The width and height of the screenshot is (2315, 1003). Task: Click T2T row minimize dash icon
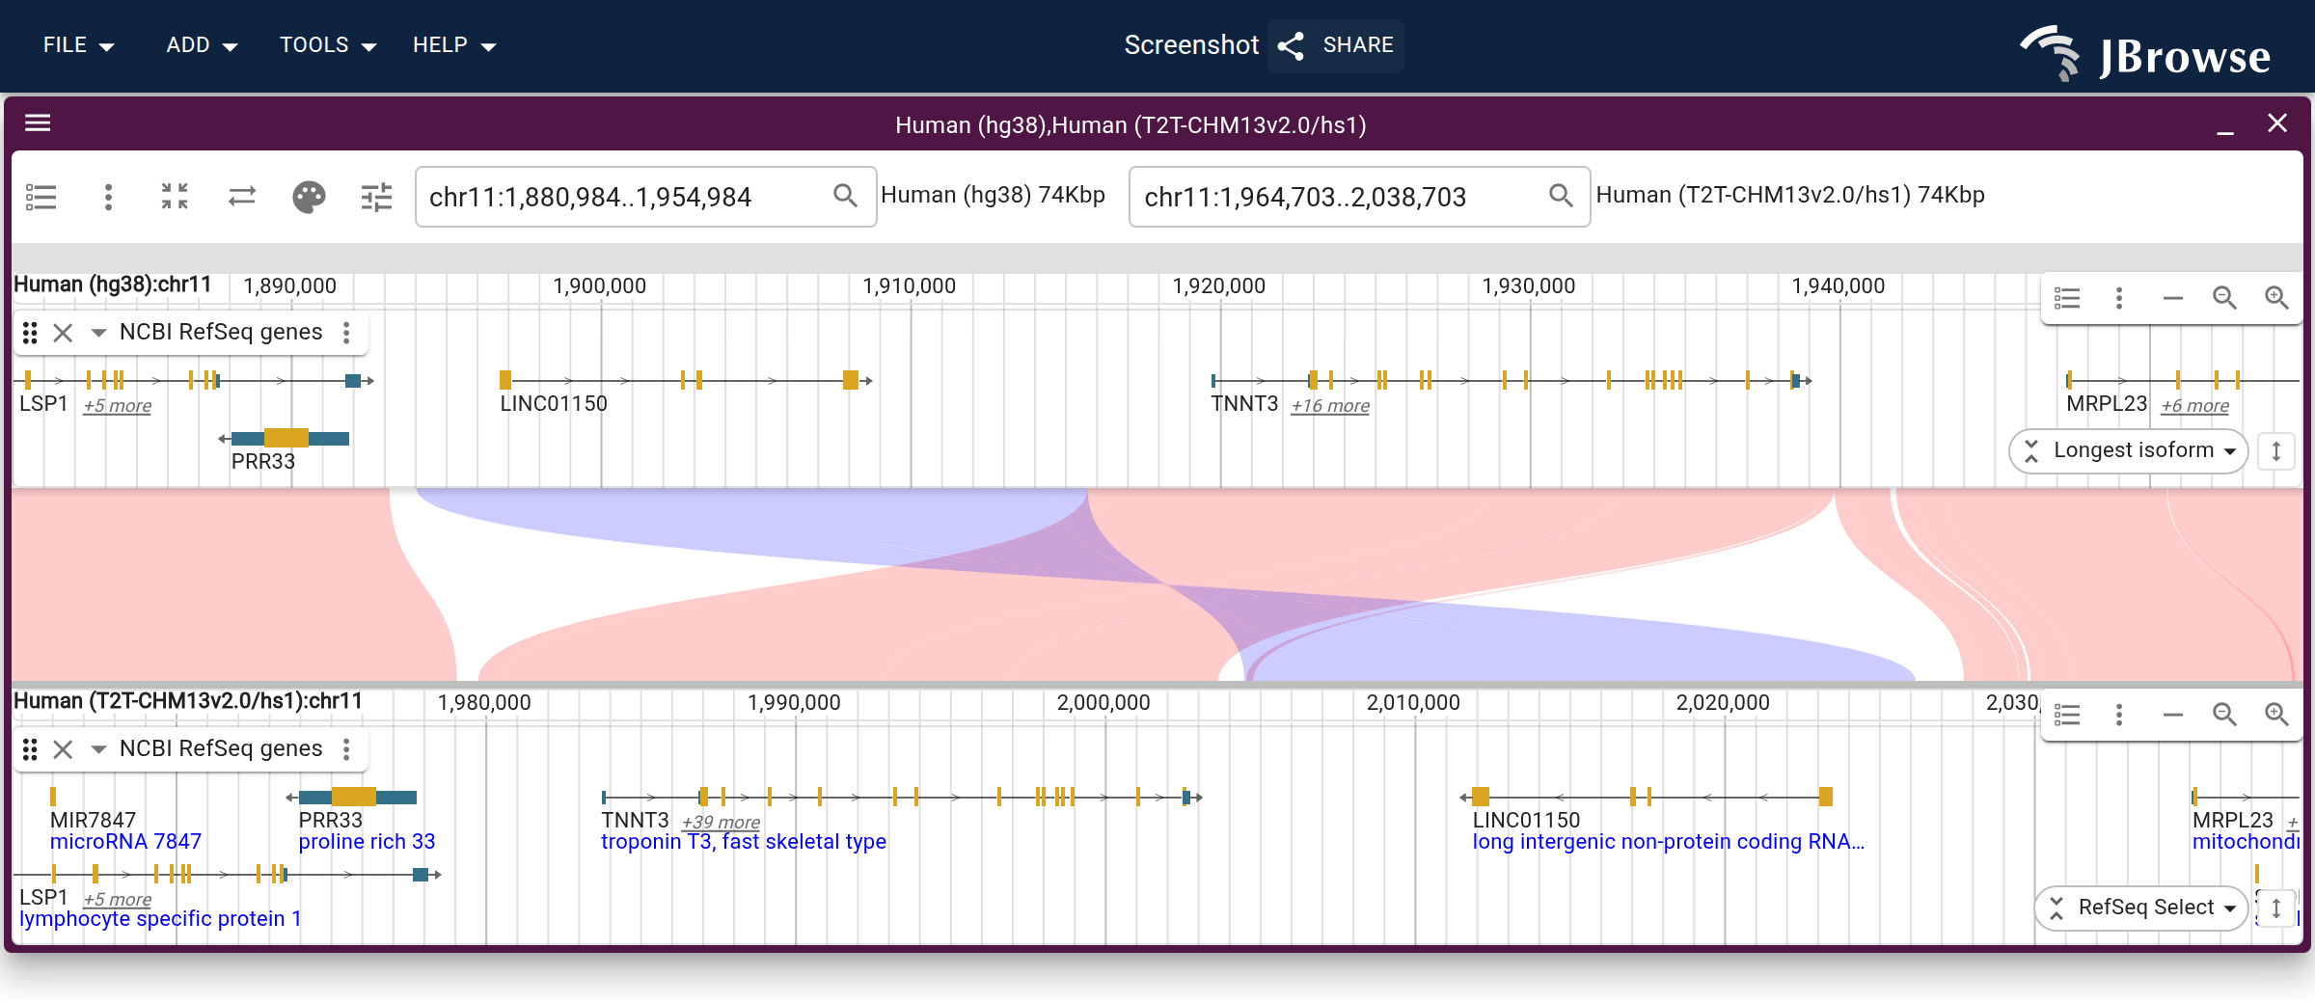2172,715
